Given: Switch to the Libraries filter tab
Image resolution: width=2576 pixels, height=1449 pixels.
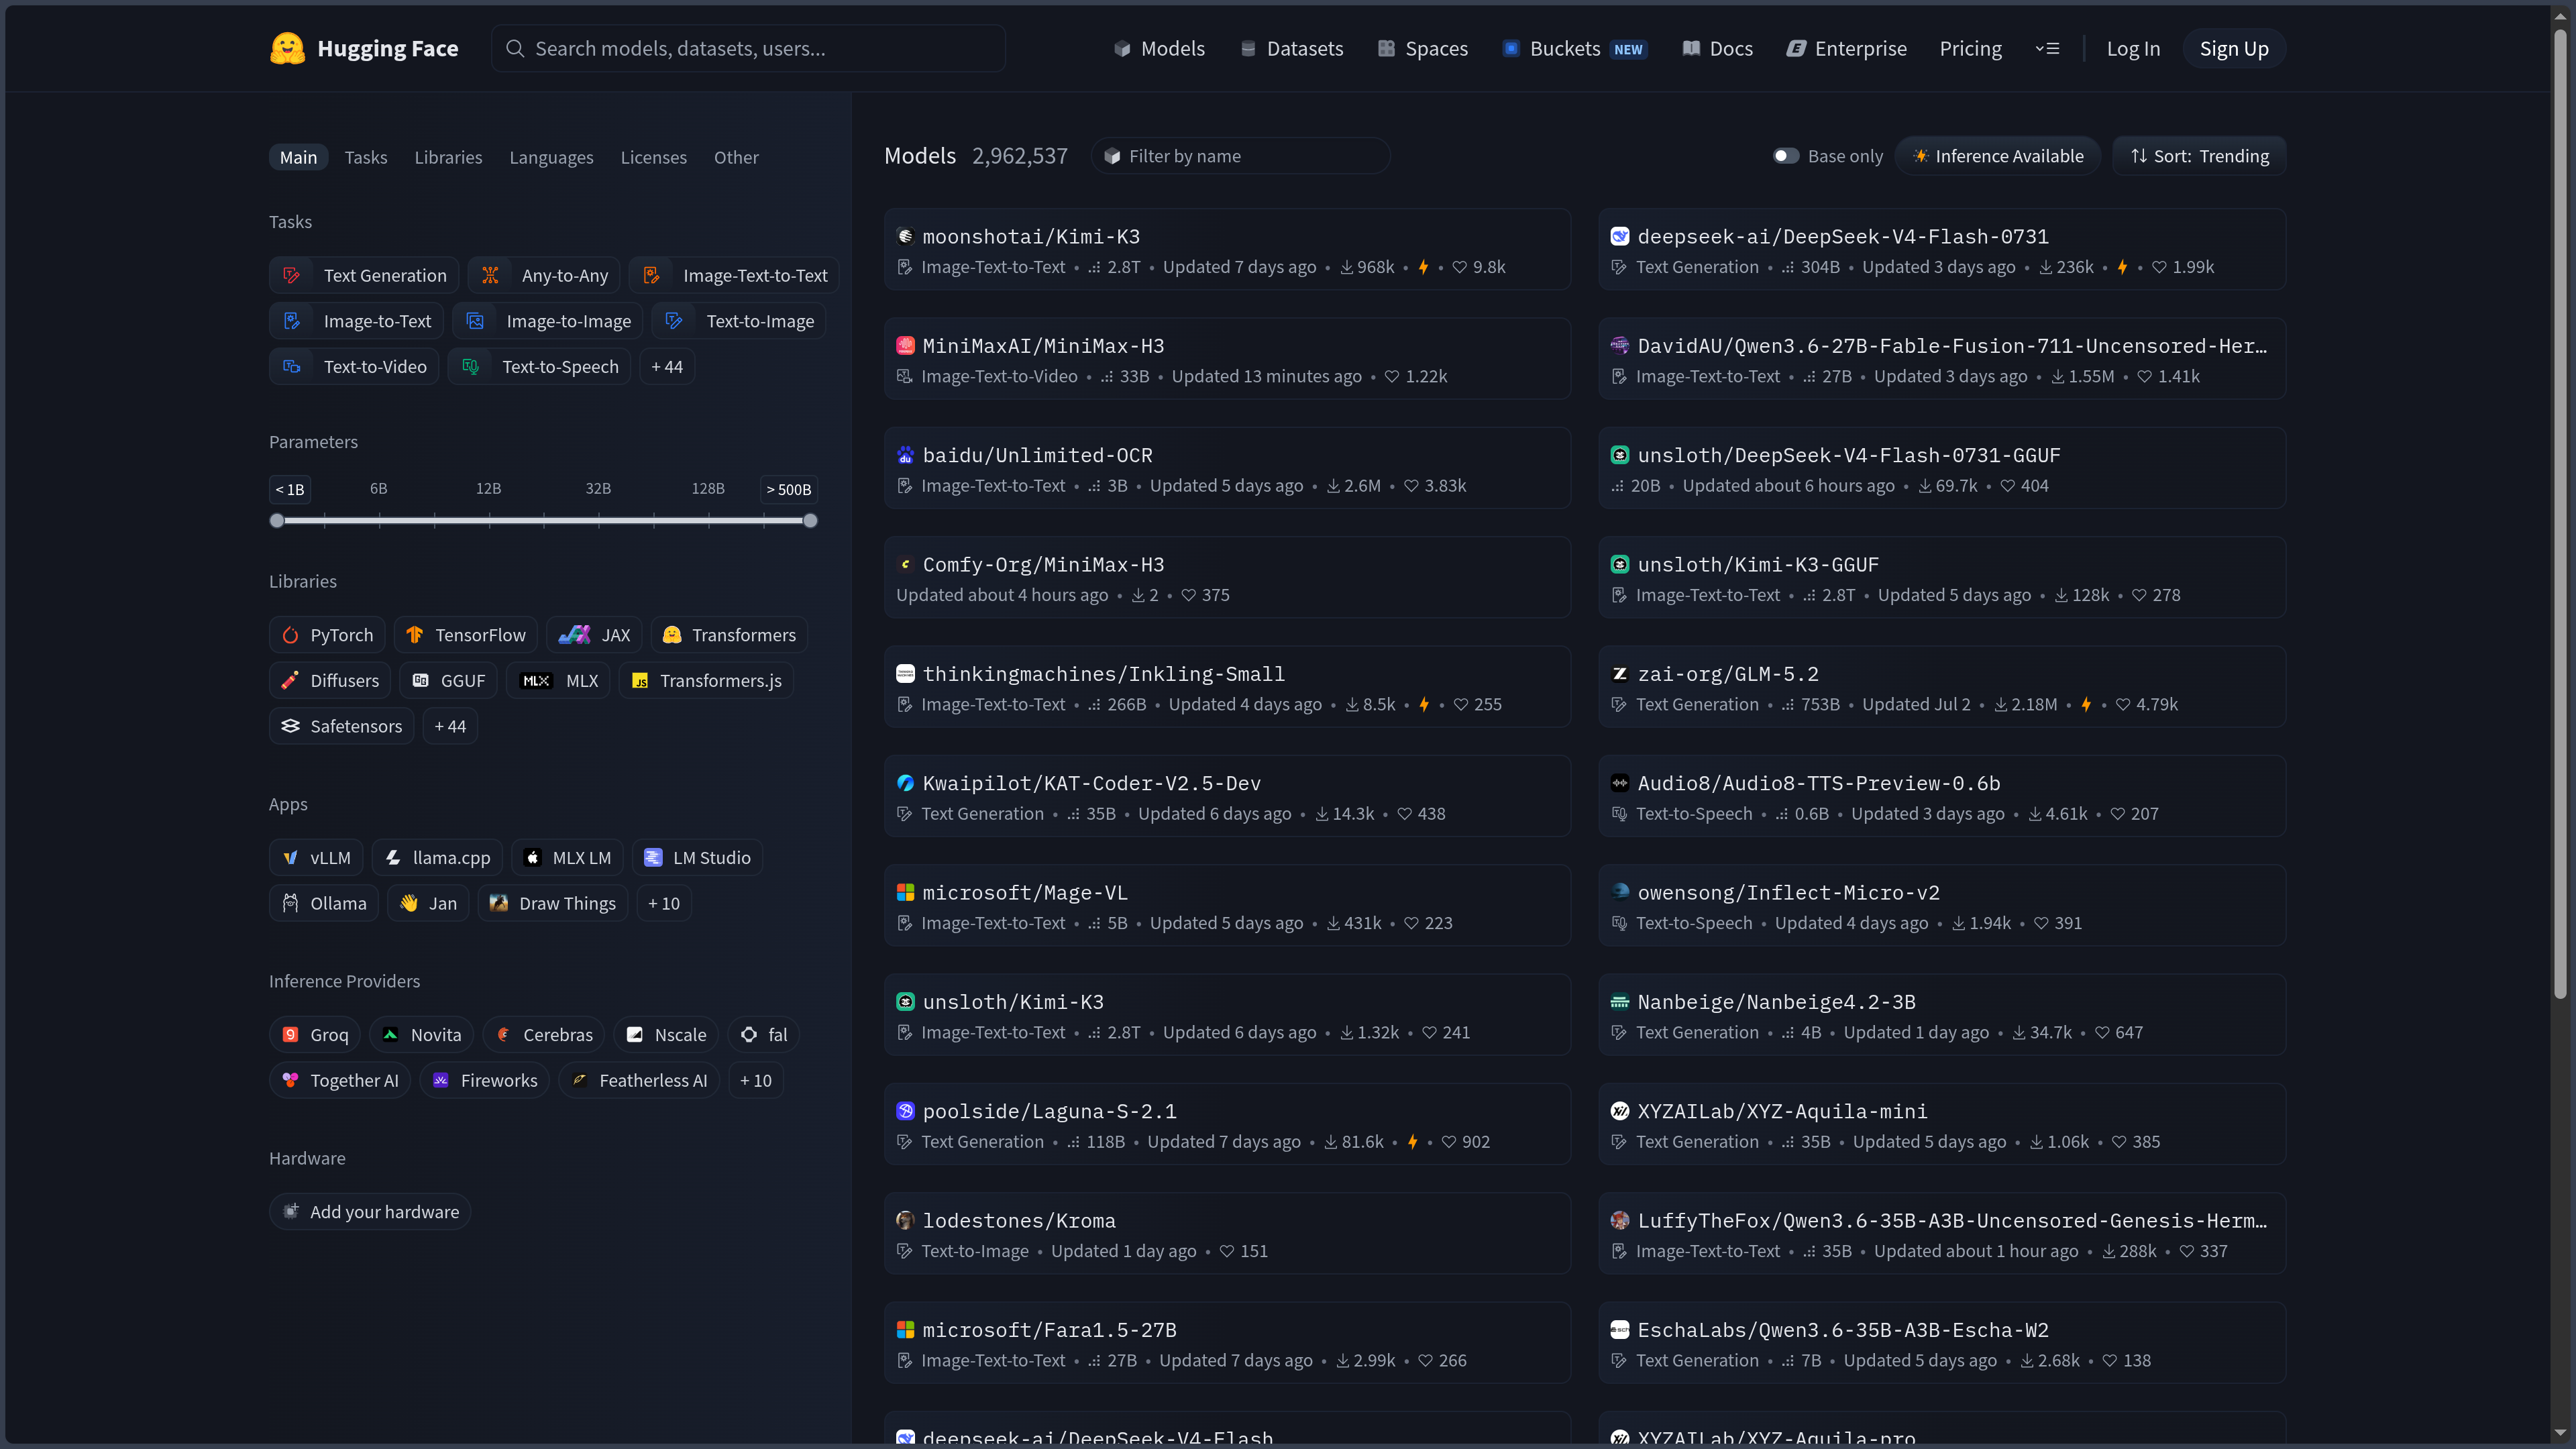Looking at the screenshot, I should click(448, 157).
